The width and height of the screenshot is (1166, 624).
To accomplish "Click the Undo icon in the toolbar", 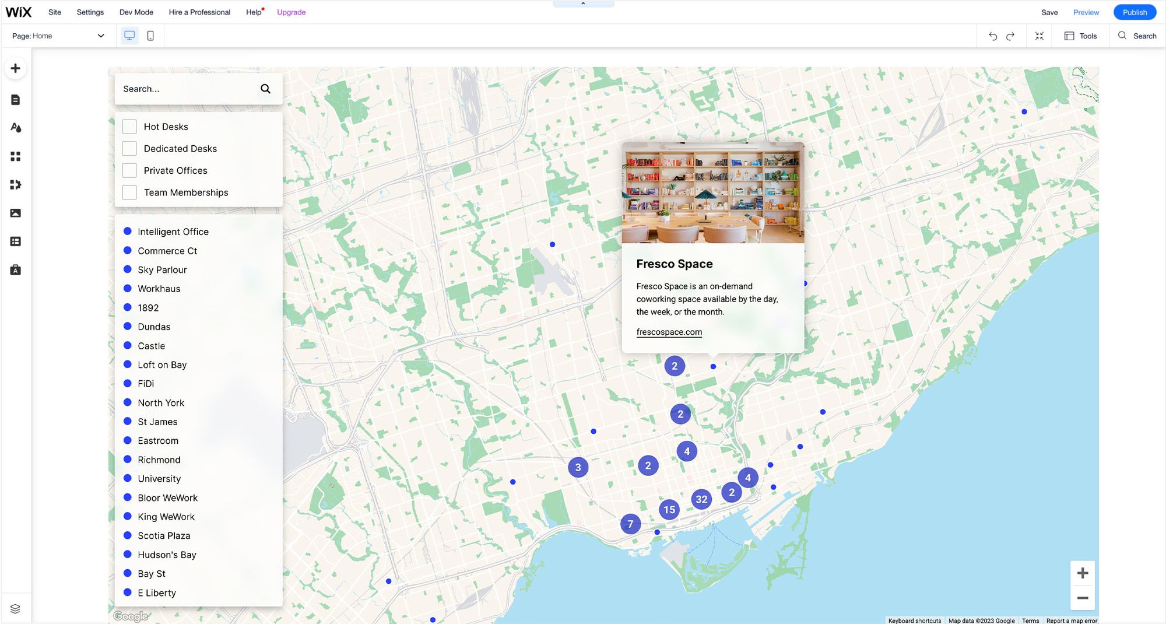I will (993, 36).
